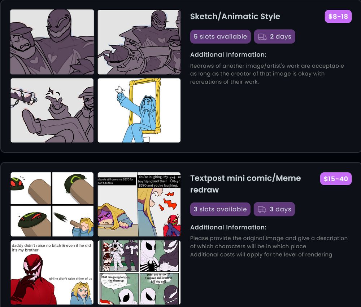The height and width of the screenshot is (307, 361).
Task: Click the delivery truck icon beside 2 days
Action: point(262,37)
